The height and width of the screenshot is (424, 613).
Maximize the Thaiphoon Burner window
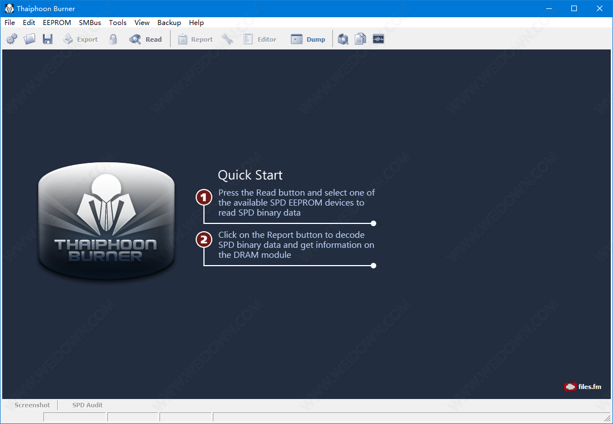pyautogui.click(x=574, y=8)
